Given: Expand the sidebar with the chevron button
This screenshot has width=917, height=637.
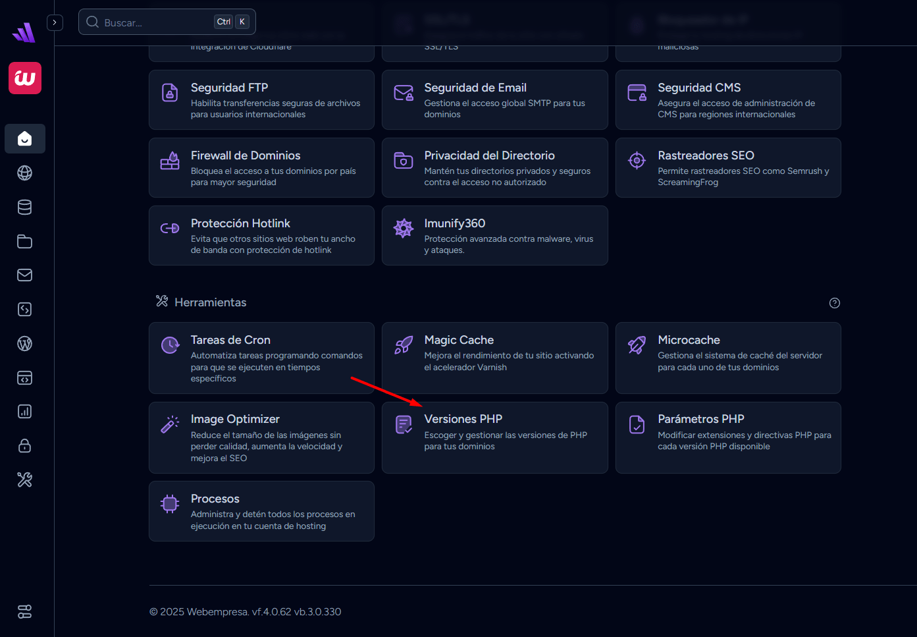Looking at the screenshot, I should tap(55, 22).
